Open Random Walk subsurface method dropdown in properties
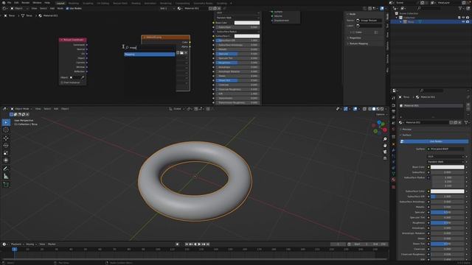 [445, 162]
